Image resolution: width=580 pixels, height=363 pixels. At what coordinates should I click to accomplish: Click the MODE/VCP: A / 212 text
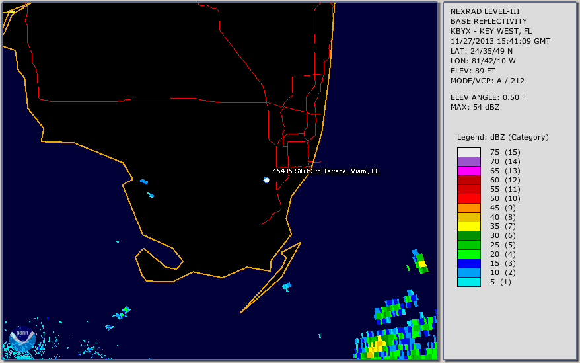tap(487, 81)
